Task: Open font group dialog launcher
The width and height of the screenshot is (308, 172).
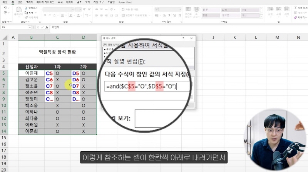Action: [91, 22]
